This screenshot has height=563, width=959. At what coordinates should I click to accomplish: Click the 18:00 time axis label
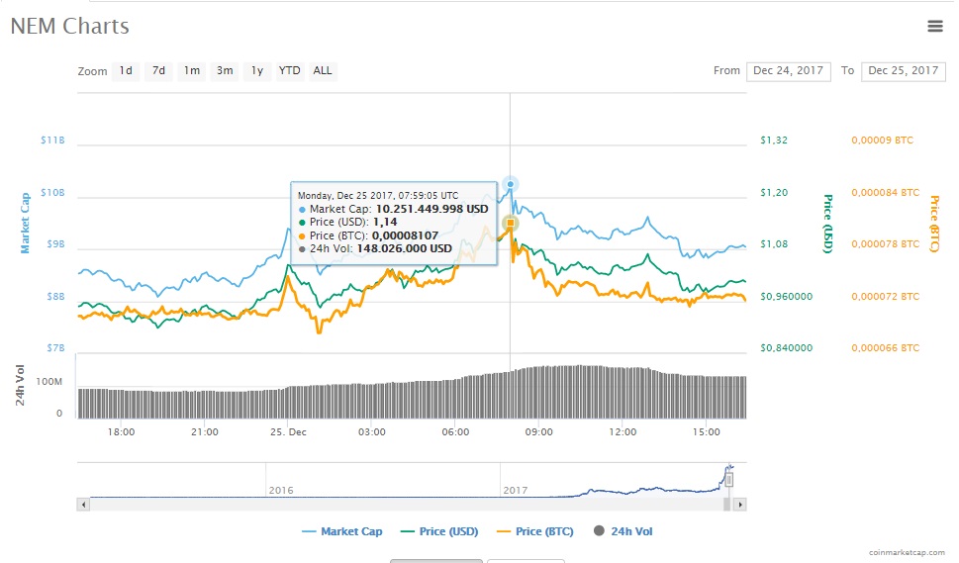coord(121,431)
